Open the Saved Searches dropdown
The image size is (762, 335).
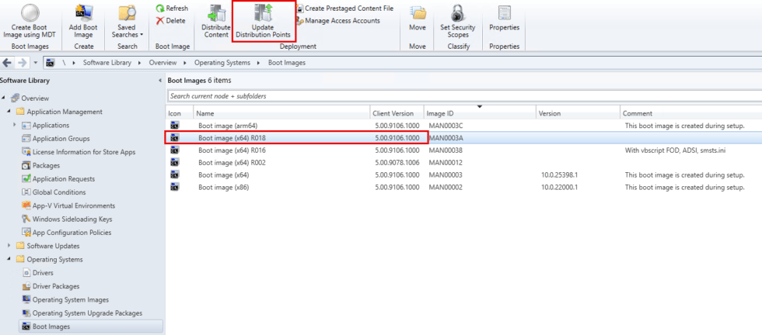pyautogui.click(x=128, y=22)
